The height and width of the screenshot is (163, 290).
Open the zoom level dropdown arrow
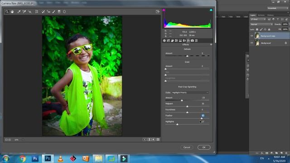23,140
